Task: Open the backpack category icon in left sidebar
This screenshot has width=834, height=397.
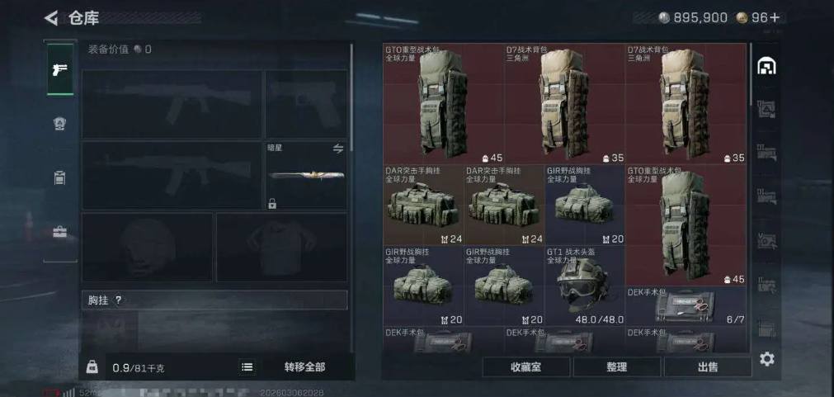Action: (x=60, y=177)
